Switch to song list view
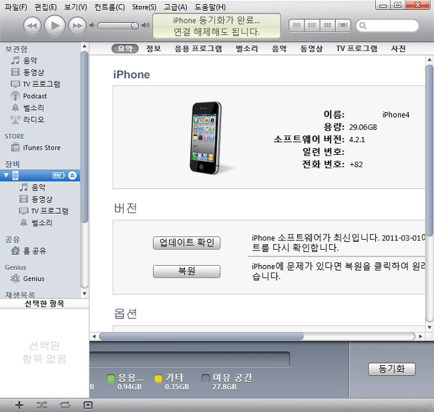The image size is (434, 412). (x=296, y=26)
